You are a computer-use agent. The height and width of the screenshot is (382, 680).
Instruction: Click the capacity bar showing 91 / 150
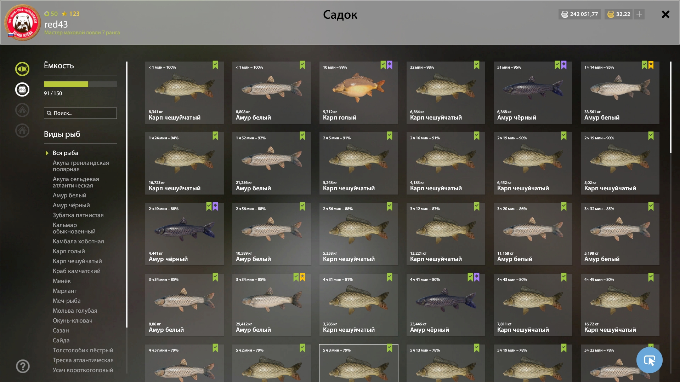click(x=80, y=84)
